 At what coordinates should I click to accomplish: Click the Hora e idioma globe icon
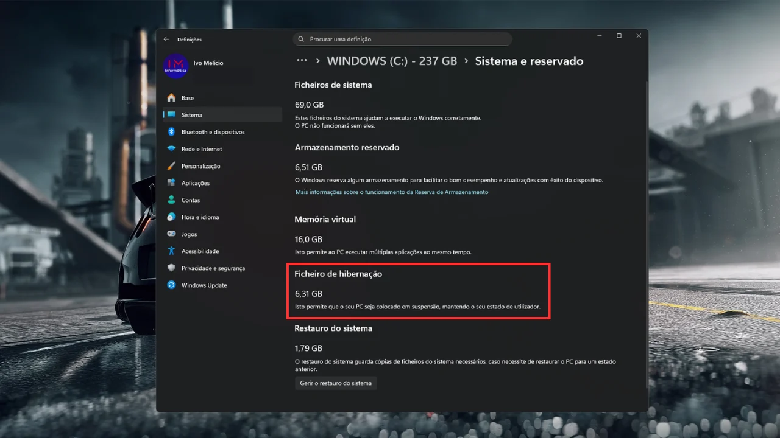(x=171, y=217)
